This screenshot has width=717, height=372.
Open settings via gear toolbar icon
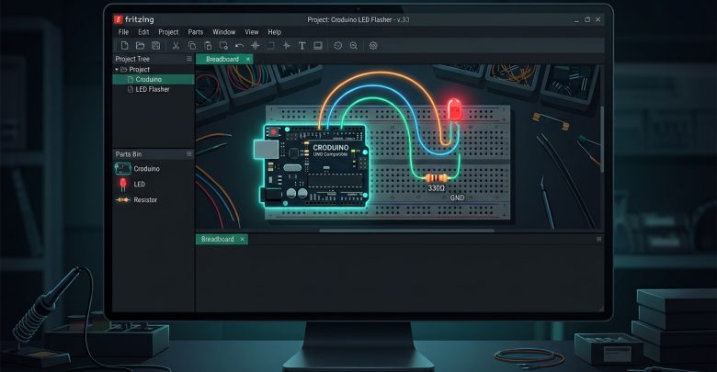pos(373,45)
